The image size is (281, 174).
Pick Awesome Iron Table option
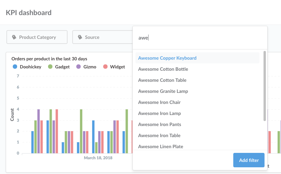pos(159,135)
